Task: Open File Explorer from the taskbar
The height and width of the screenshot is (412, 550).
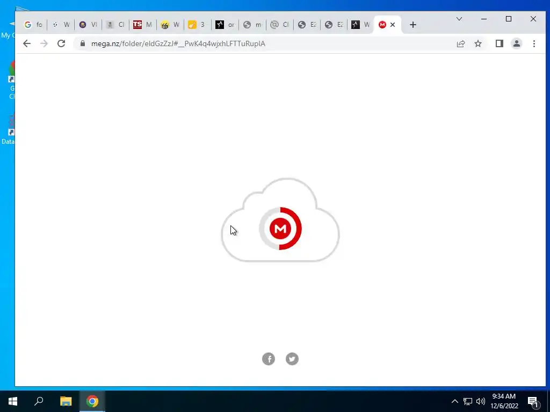Action: tap(66, 401)
